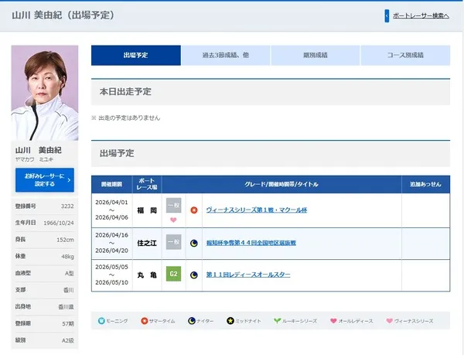
Task: Click date range 2026/04/16～2026/04/20
Action: pyautogui.click(x=111, y=243)
